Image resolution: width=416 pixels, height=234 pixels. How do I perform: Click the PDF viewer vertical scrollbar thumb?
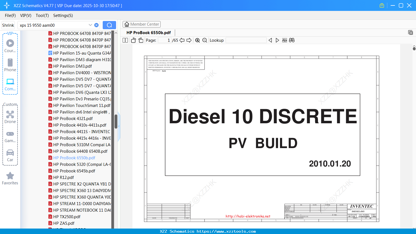click(414, 49)
